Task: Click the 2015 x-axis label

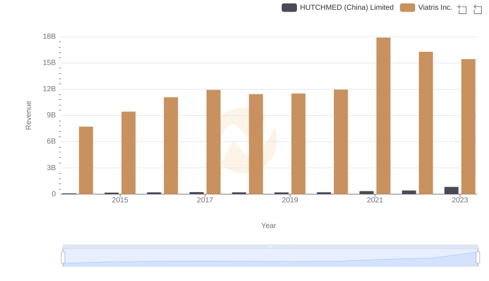Action: pyautogui.click(x=120, y=200)
